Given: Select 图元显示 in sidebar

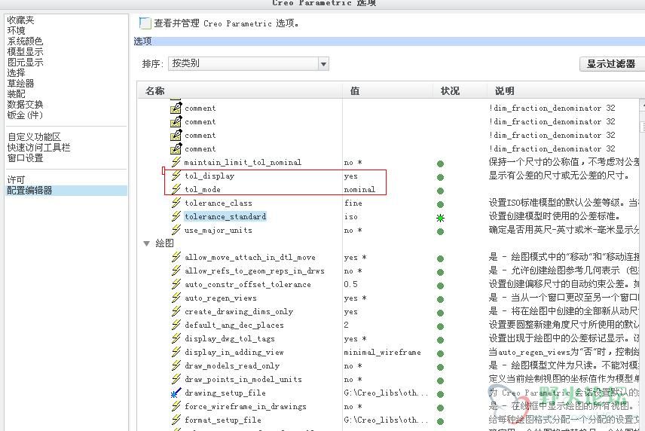Looking at the screenshot, I should [25, 62].
